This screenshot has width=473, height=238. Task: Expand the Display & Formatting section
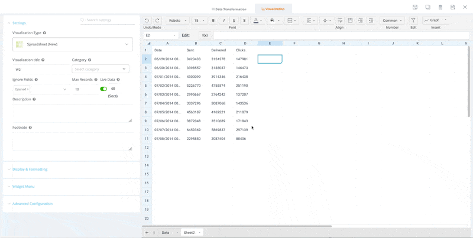[30, 169]
